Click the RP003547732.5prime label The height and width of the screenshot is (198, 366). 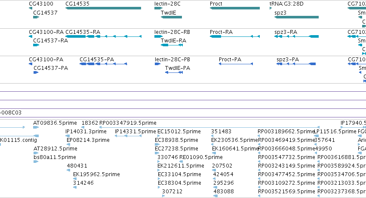(x=286, y=157)
